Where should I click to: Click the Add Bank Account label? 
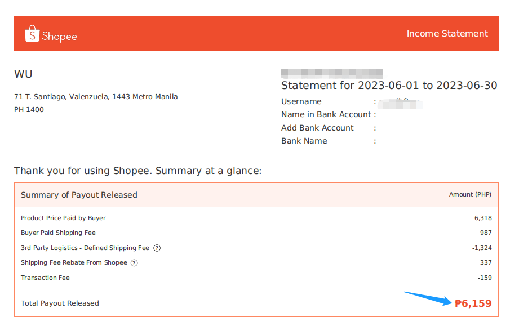pos(317,128)
